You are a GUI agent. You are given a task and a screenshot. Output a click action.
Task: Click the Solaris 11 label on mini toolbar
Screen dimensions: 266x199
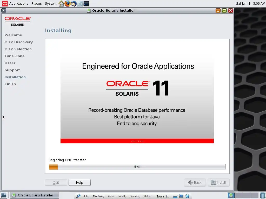pos(162,196)
